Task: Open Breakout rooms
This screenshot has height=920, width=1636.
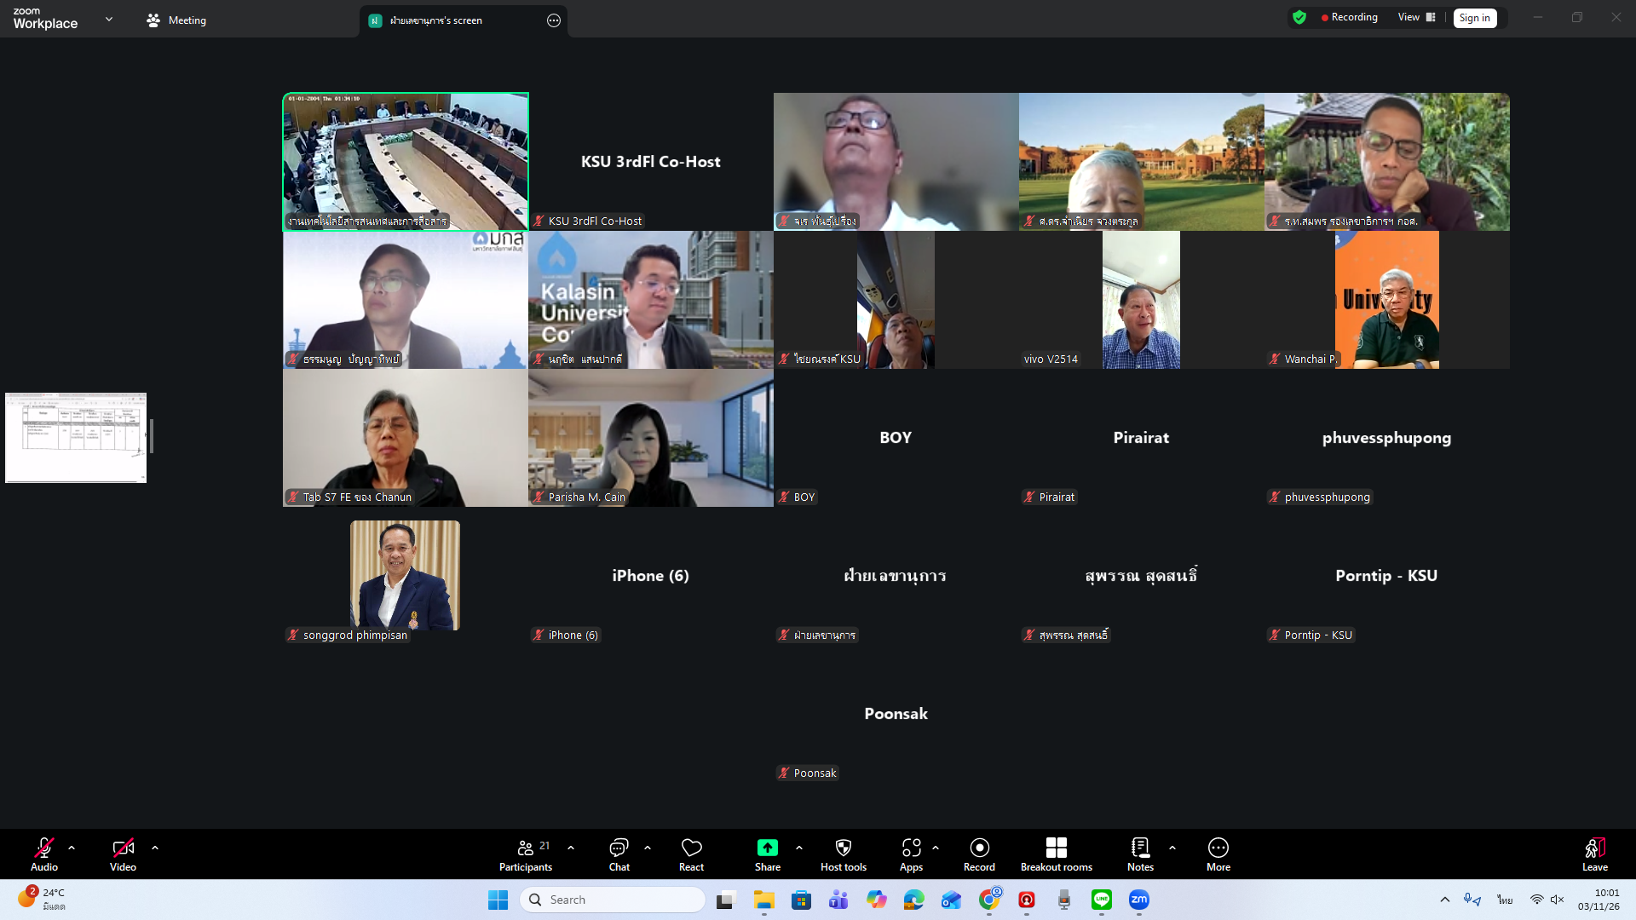Action: point(1056,848)
